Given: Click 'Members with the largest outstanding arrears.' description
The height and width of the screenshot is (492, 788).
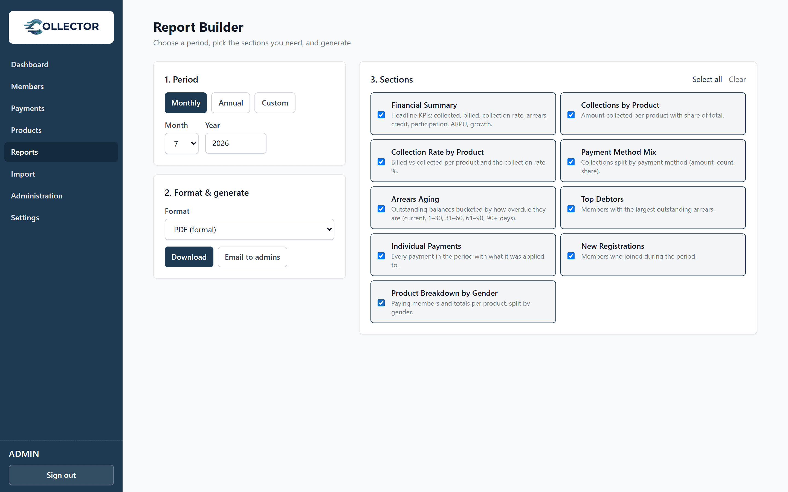Looking at the screenshot, I should click(648, 209).
